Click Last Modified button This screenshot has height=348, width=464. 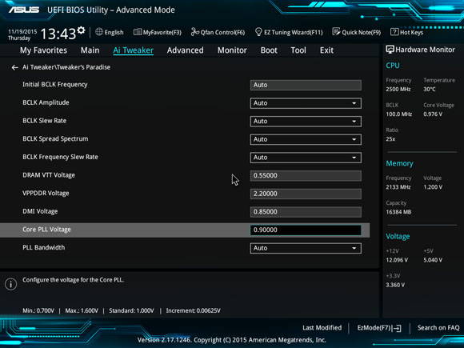tap(322, 328)
